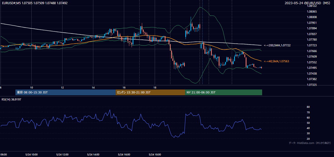Click price axis value 1.08008

tap(312, 17)
